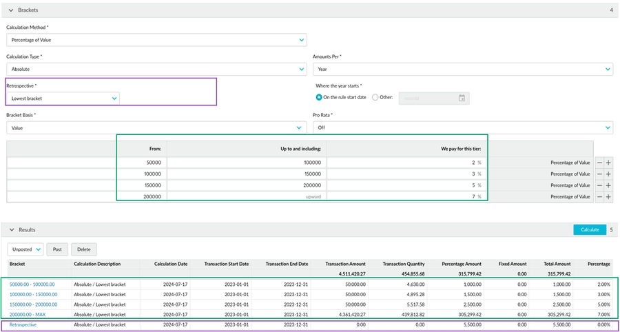620x332 pixels.
Task: Open the Pro Rata dropdown
Action: pos(462,127)
